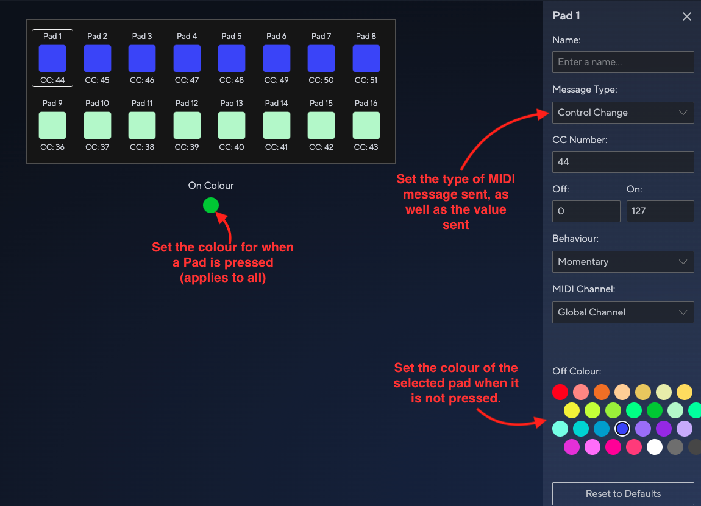This screenshot has width=701, height=506.
Task: Select Pad 12 labelled CC: 39
Action: 187,125
